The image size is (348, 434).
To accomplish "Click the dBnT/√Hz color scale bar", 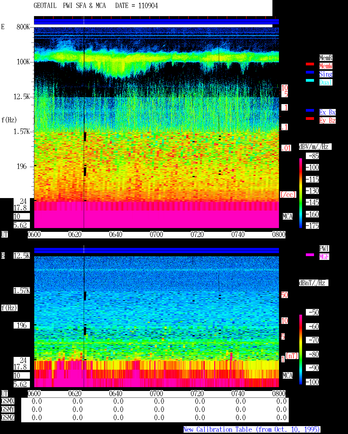I will (x=301, y=350).
